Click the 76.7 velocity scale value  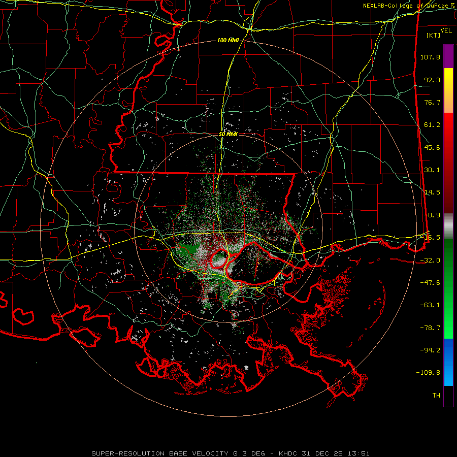tap(432, 102)
